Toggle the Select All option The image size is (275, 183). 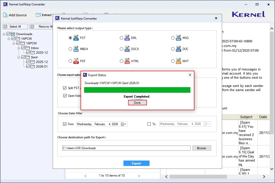pos(6,26)
